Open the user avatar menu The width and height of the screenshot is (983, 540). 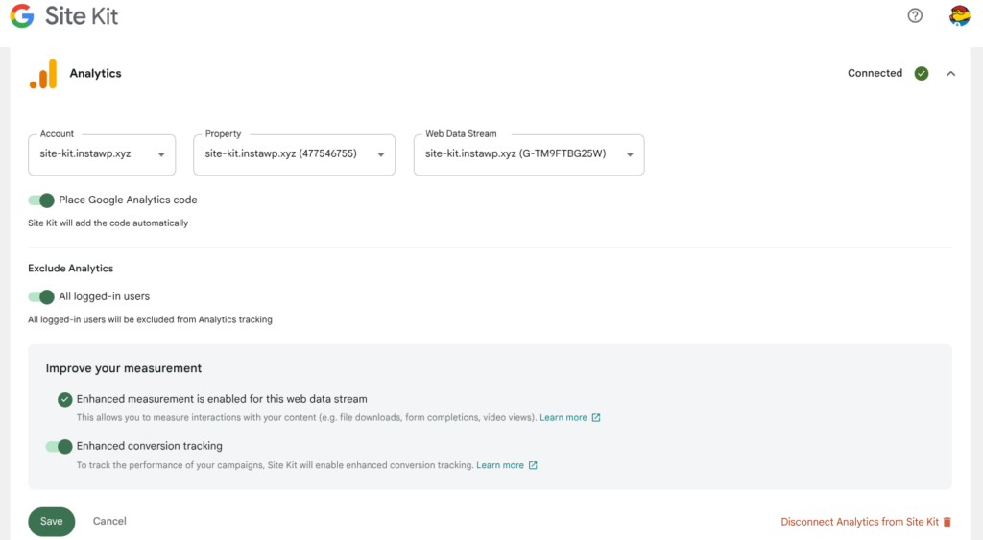959,15
